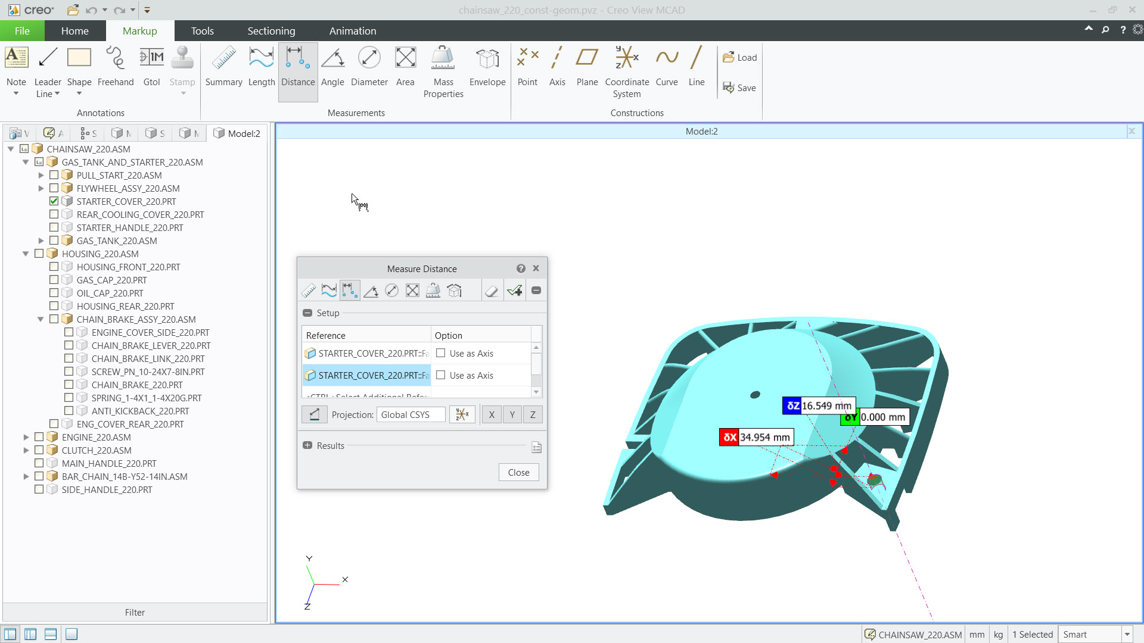Select the Angle measurement tool

pos(332,67)
